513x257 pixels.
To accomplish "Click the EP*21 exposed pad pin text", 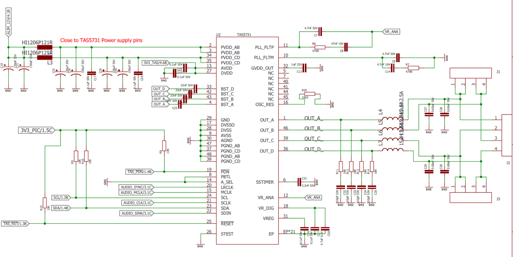I will coord(289,232).
